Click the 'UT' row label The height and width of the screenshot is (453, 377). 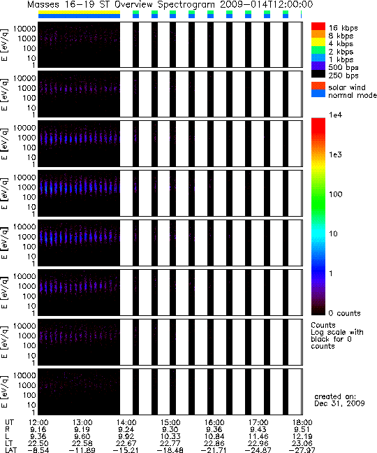pos(9,423)
